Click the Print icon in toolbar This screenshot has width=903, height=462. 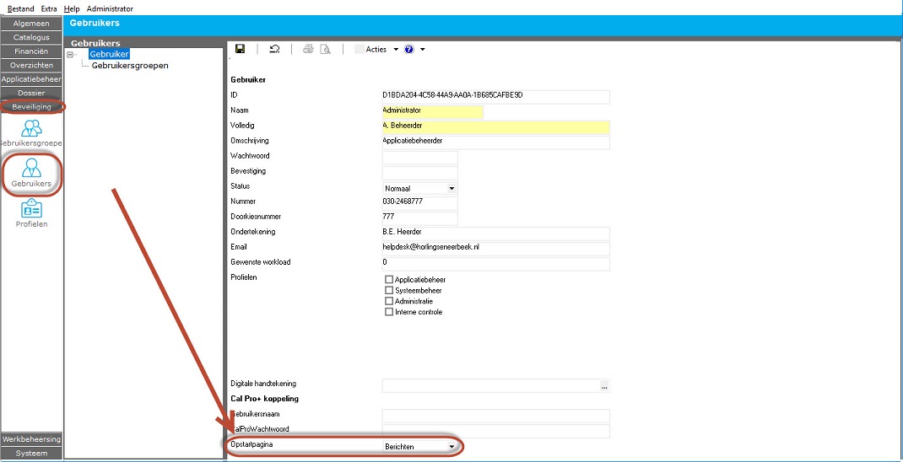[x=308, y=50]
